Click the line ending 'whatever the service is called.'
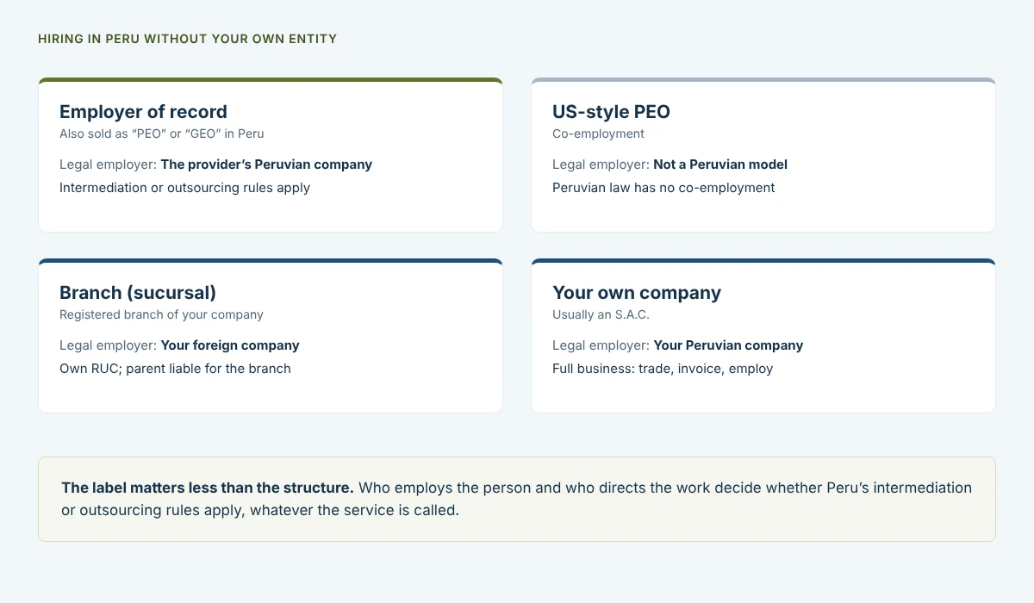The image size is (1034, 603). (x=260, y=510)
